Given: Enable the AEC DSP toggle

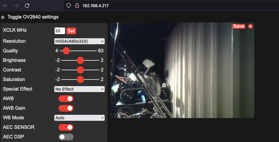Looking at the screenshot, I should click(x=66, y=137).
